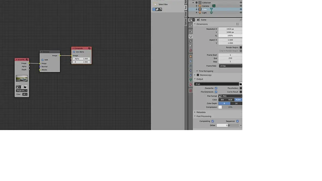Switch to the Options sidebar tab
Viewport: 322px width, 181px height.
pos(186,22)
